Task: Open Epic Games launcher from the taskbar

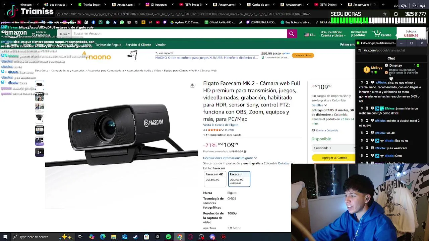Action: [158, 237]
